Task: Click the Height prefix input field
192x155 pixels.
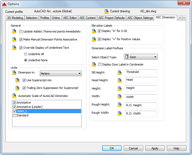Action: pos(141,88)
